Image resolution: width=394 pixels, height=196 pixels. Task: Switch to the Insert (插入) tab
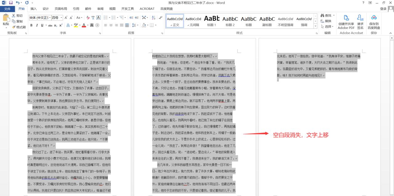tap(34, 9)
